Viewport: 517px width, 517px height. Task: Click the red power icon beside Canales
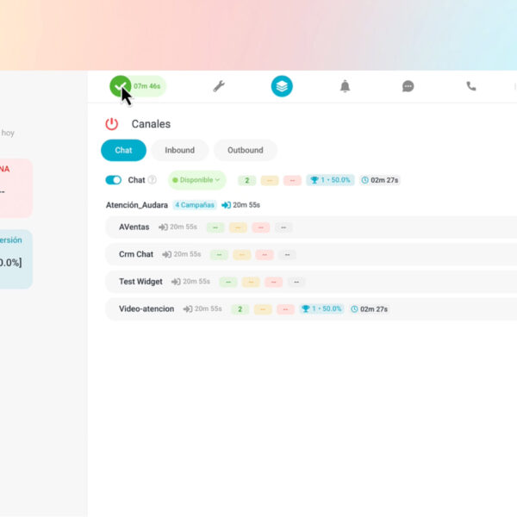click(x=111, y=124)
